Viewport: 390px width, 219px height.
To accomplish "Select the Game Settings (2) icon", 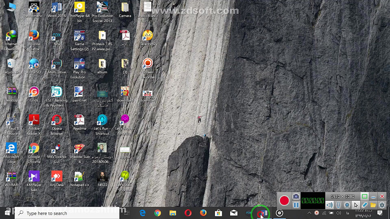I will coord(80,40).
